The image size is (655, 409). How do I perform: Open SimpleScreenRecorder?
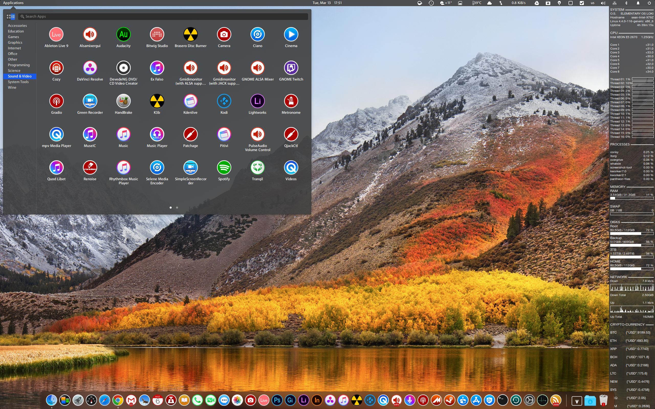[x=191, y=173]
